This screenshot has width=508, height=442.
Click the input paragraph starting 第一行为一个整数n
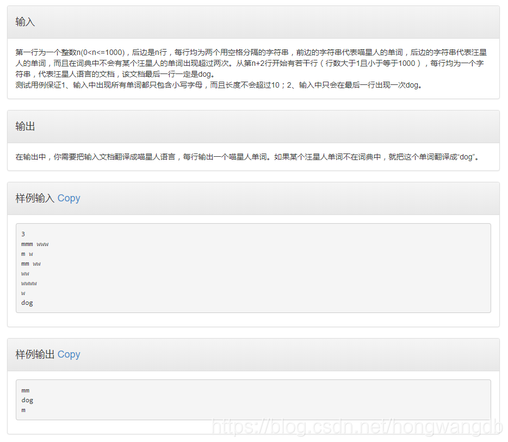coord(251,63)
